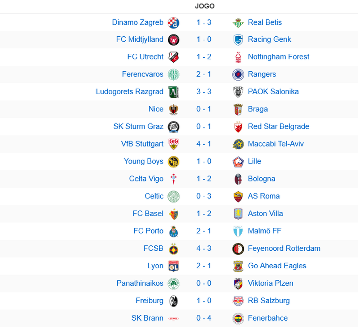
Task: Click the AS Roma club crest
Action: [238, 196]
